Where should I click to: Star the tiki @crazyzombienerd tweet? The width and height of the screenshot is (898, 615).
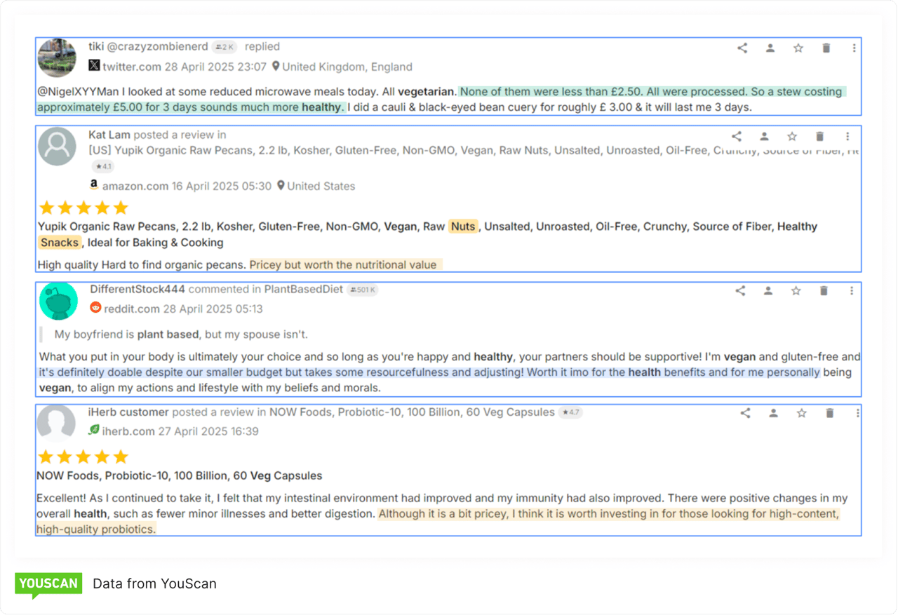tap(798, 48)
